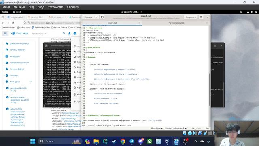Open Telegram from the taskbar
The image size is (259, 146).
coord(132,141)
